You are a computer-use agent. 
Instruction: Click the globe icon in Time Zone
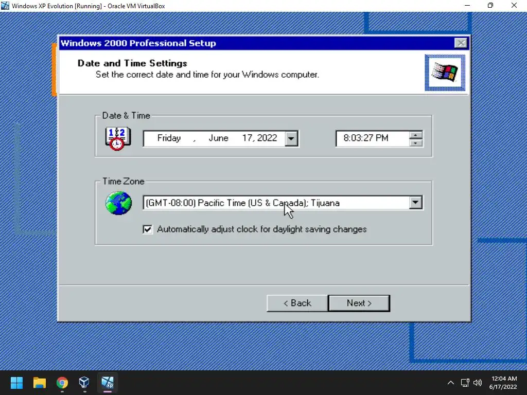tap(118, 203)
